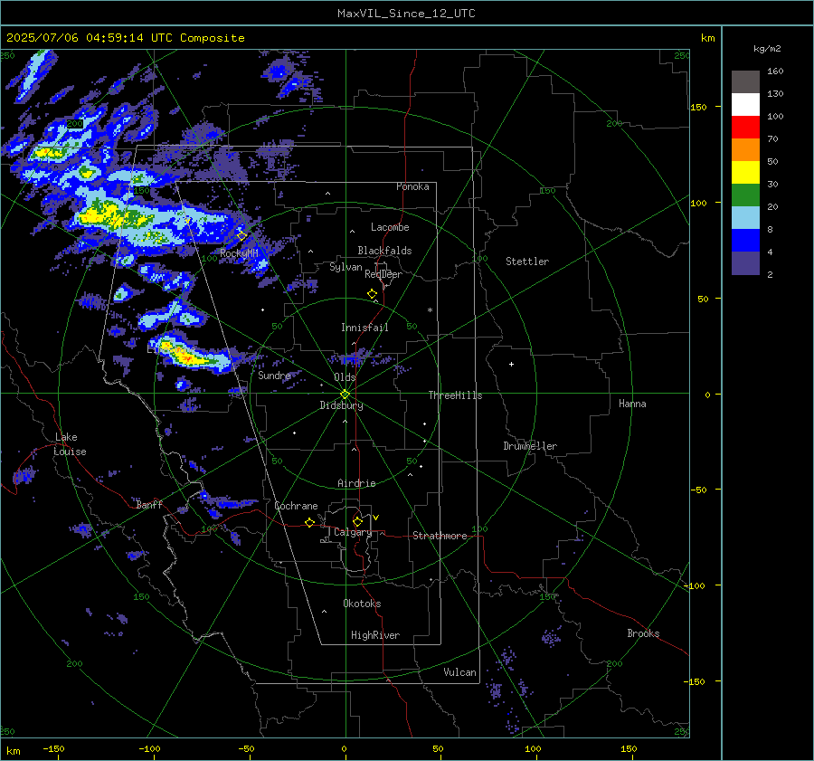The width and height of the screenshot is (814, 761).
Task: Click the Innisfail city label
Action: pos(364,328)
